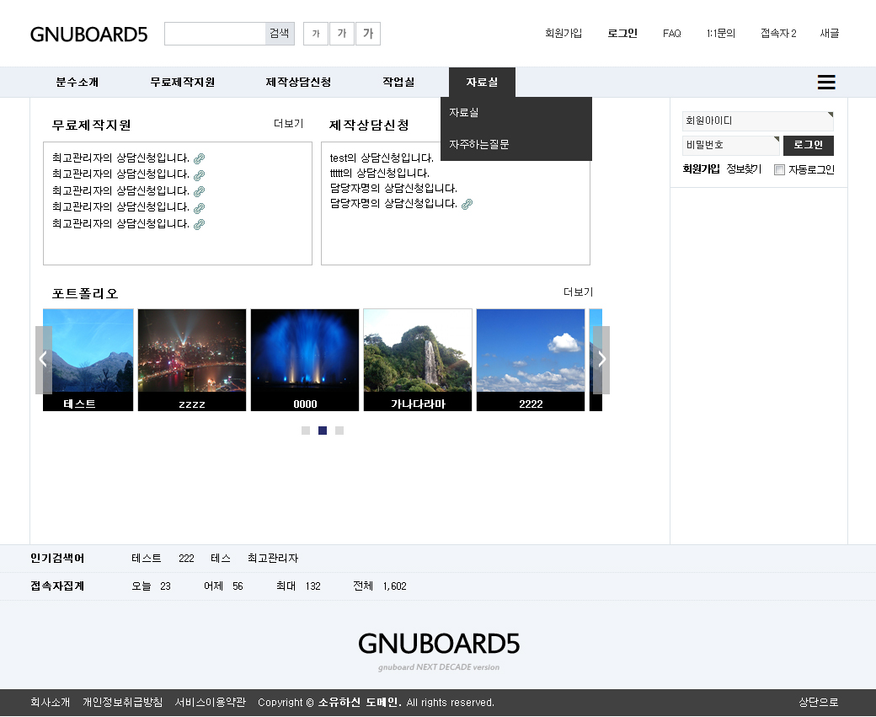
Task: Click the small font size button
Action: (x=315, y=34)
